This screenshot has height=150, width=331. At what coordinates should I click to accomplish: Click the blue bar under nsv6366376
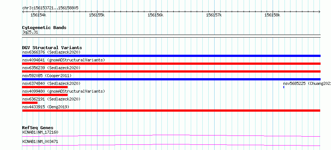[x=171, y=56]
